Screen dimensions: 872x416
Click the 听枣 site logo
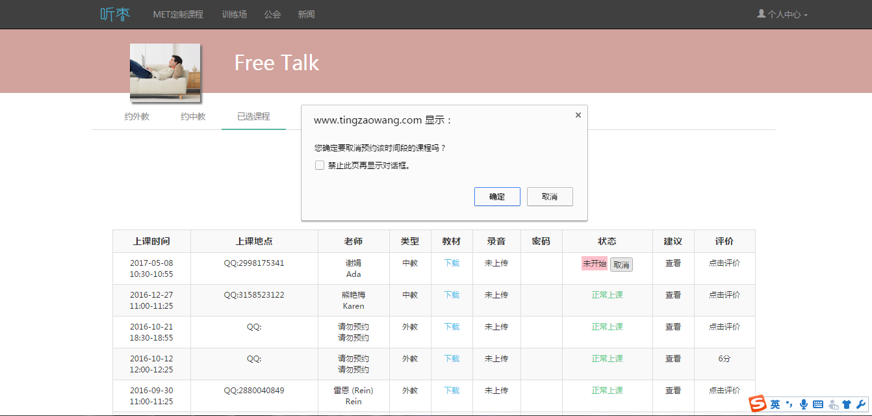(115, 14)
